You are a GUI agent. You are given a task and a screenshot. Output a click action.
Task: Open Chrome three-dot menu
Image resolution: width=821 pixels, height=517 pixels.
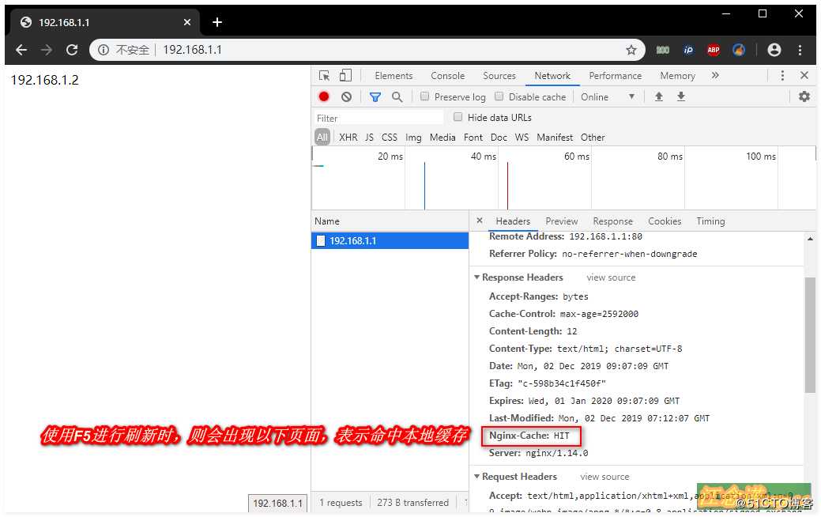[800, 50]
